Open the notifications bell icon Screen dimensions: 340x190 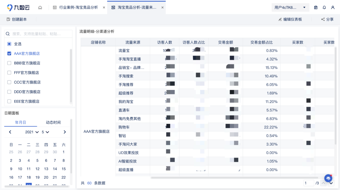tap(324, 7)
